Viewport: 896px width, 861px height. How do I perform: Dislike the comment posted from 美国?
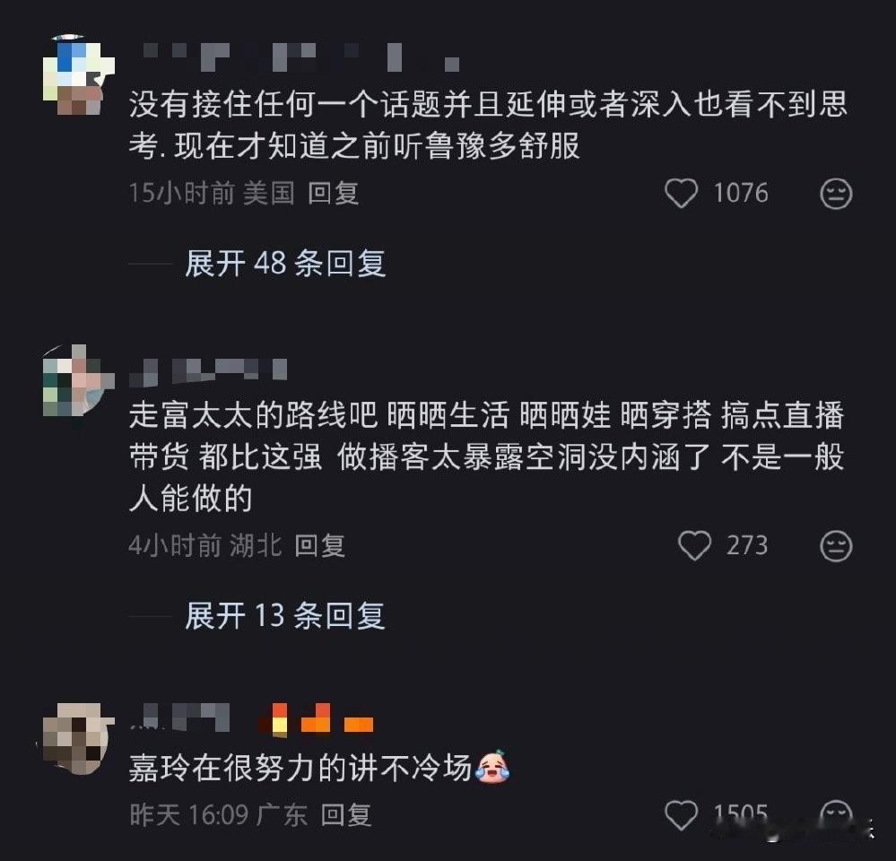click(x=836, y=194)
